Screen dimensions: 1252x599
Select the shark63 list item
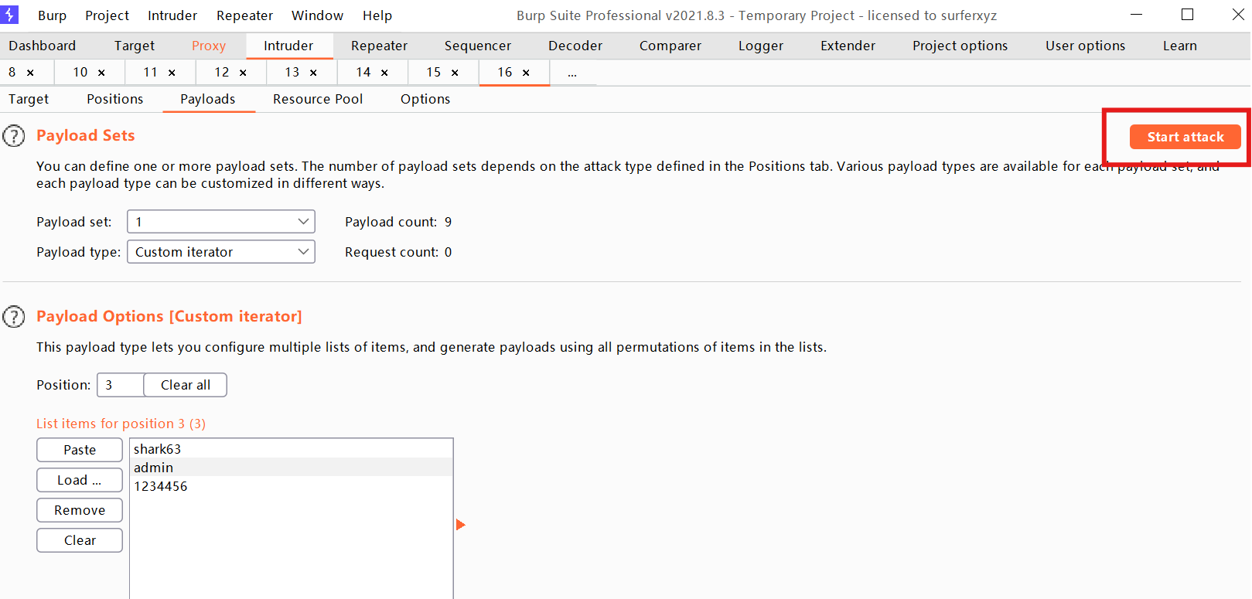292,449
